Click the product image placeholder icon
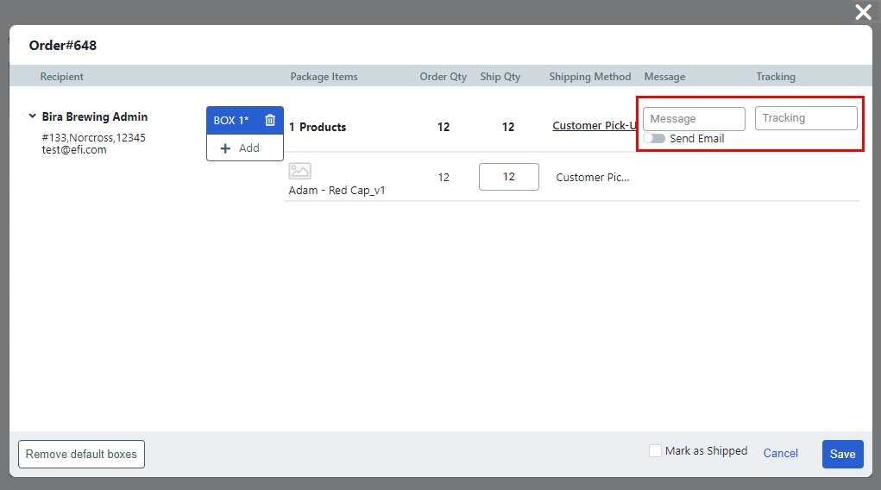The height and width of the screenshot is (490, 881). [299, 171]
